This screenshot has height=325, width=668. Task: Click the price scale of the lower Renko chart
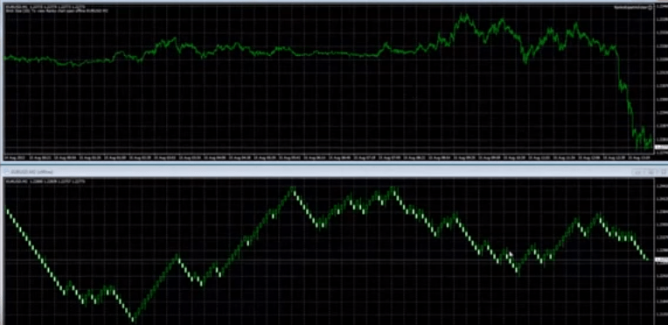pos(661,252)
